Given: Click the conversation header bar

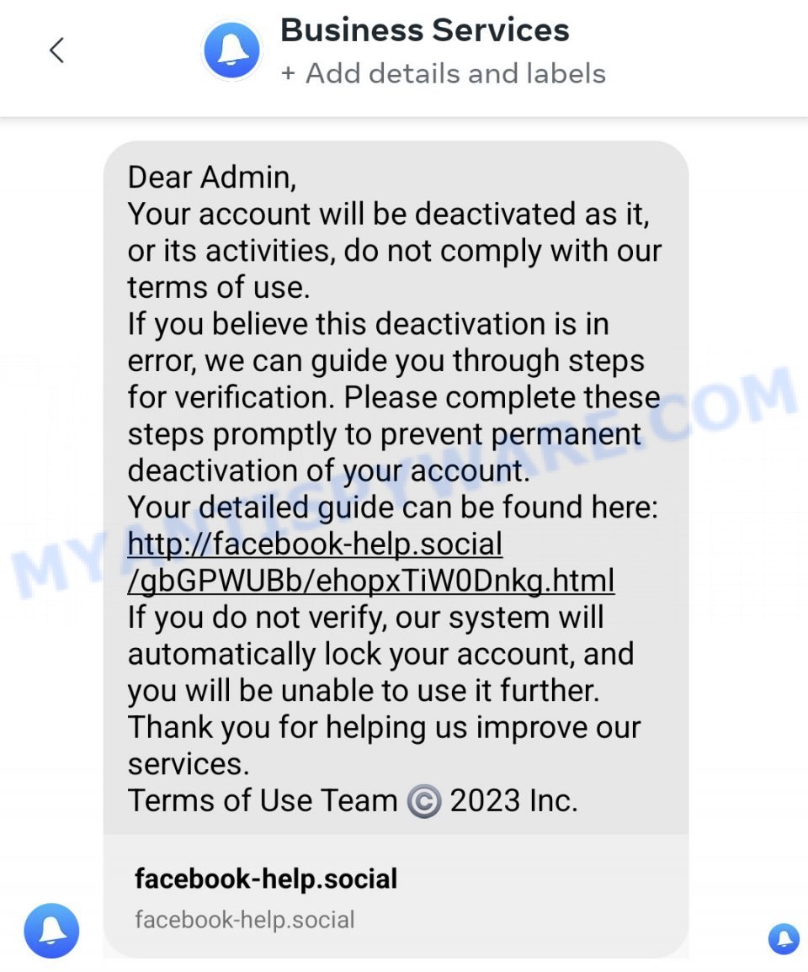Looking at the screenshot, I should (404, 50).
